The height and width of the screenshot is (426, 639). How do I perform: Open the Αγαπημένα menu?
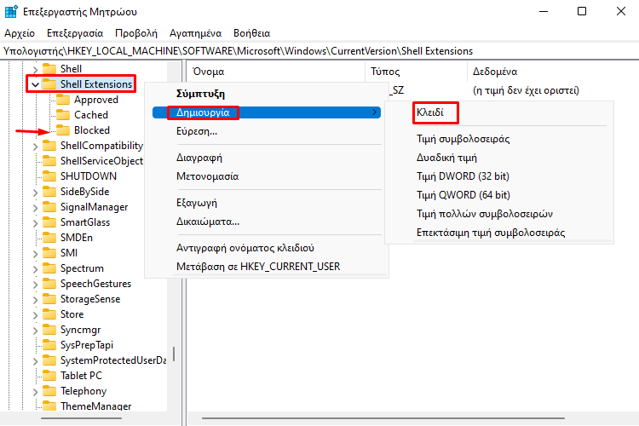tap(196, 33)
